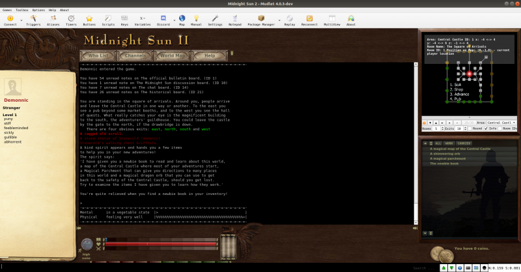This screenshot has width=521, height=272.
Task: Click the Discord toolbar icon
Action: (x=163, y=20)
